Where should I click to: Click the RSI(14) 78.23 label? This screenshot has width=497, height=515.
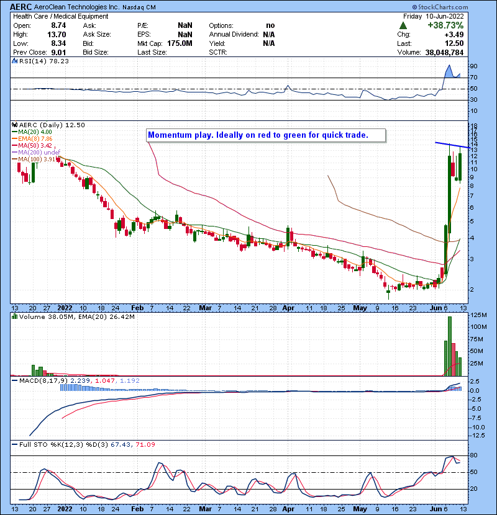[43, 61]
